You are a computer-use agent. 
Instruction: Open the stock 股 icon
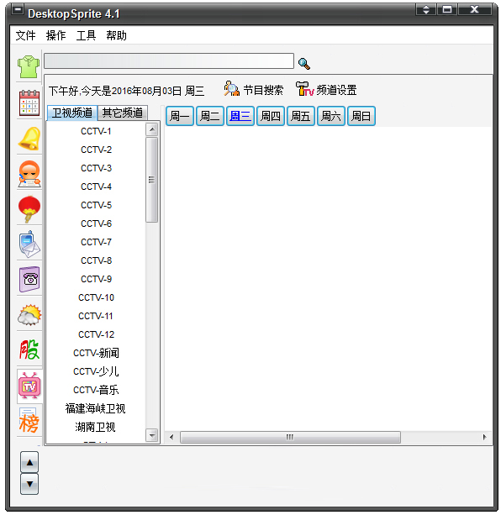[x=29, y=349]
